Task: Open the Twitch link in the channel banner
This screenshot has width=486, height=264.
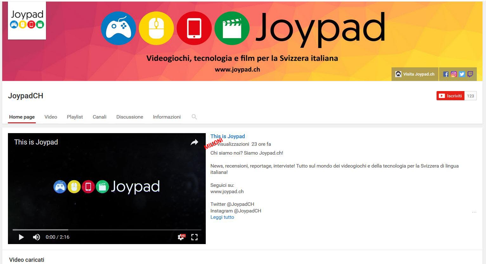Action: (x=470, y=74)
